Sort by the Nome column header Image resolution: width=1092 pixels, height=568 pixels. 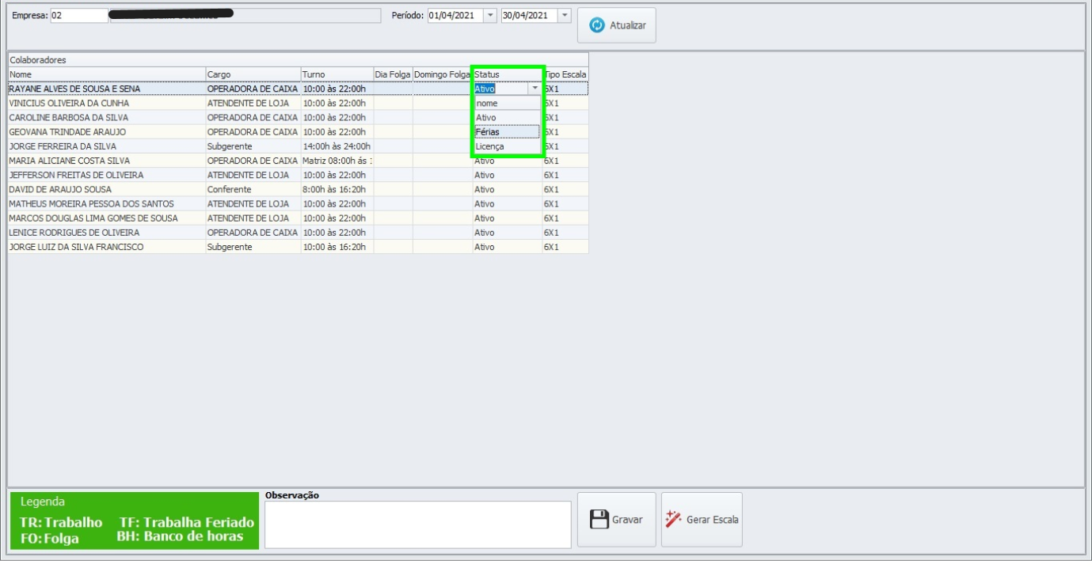coord(106,74)
